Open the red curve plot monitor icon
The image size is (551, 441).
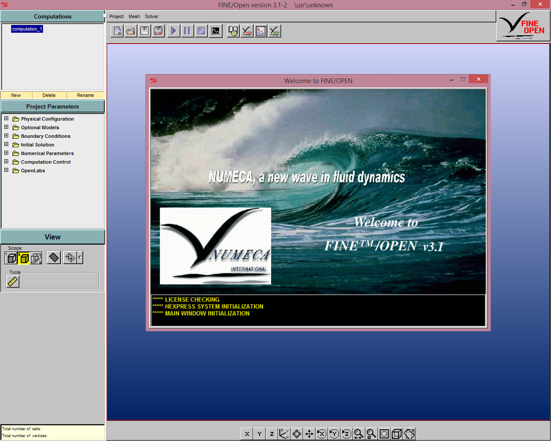pos(261,31)
